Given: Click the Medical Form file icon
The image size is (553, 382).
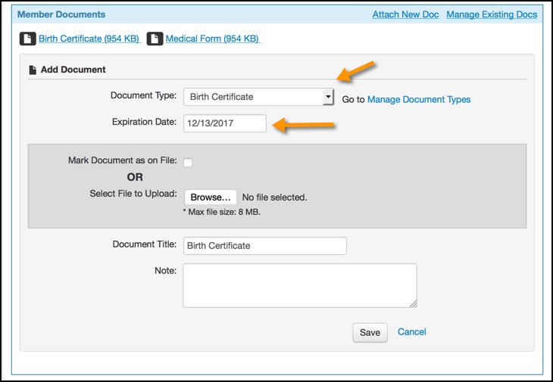Looking at the screenshot, I should click(155, 39).
